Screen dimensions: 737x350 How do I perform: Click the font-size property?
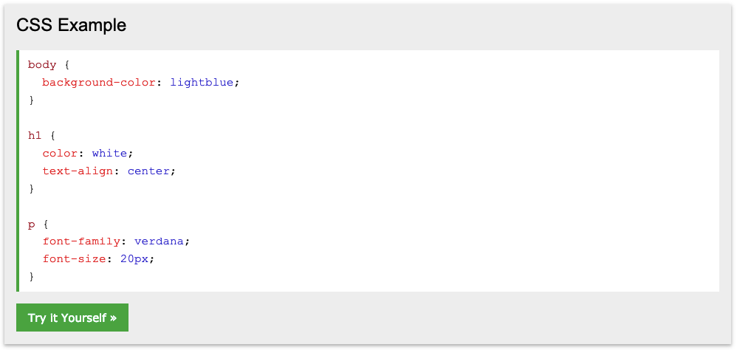coord(74,259)
